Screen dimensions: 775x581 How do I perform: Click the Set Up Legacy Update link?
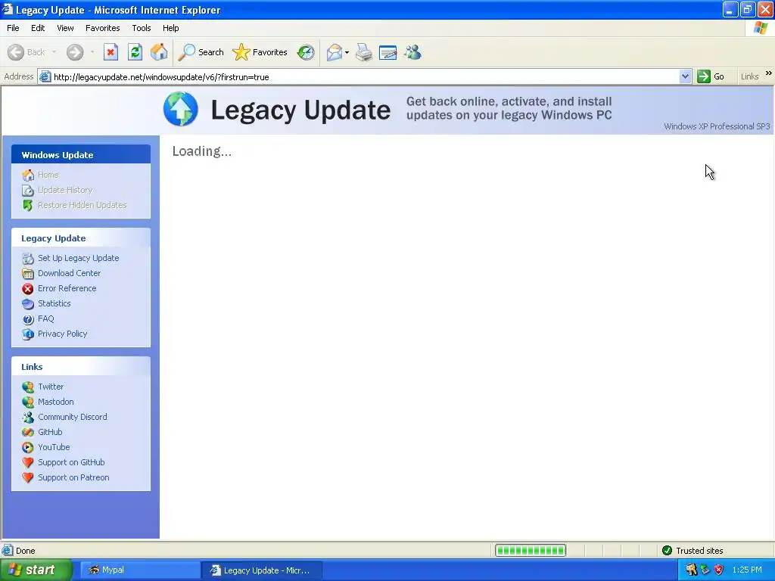tap(79, 258)
